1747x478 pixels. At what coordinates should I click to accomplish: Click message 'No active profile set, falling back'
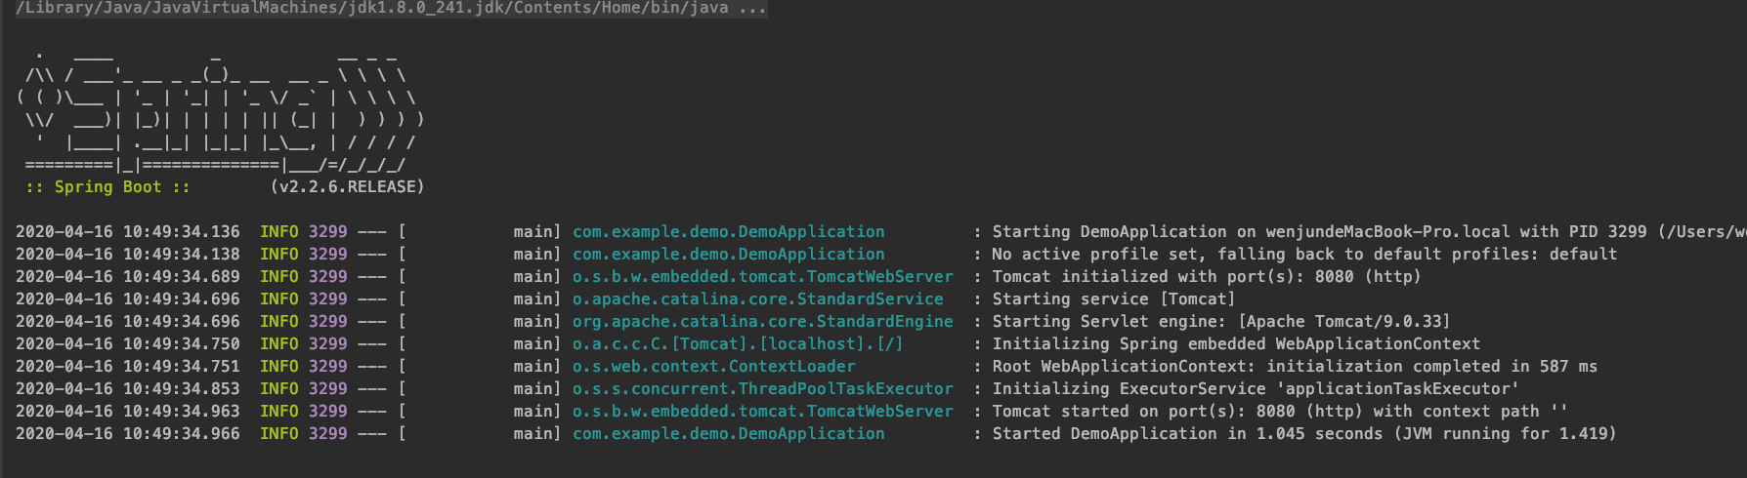tap(1163, 254)
